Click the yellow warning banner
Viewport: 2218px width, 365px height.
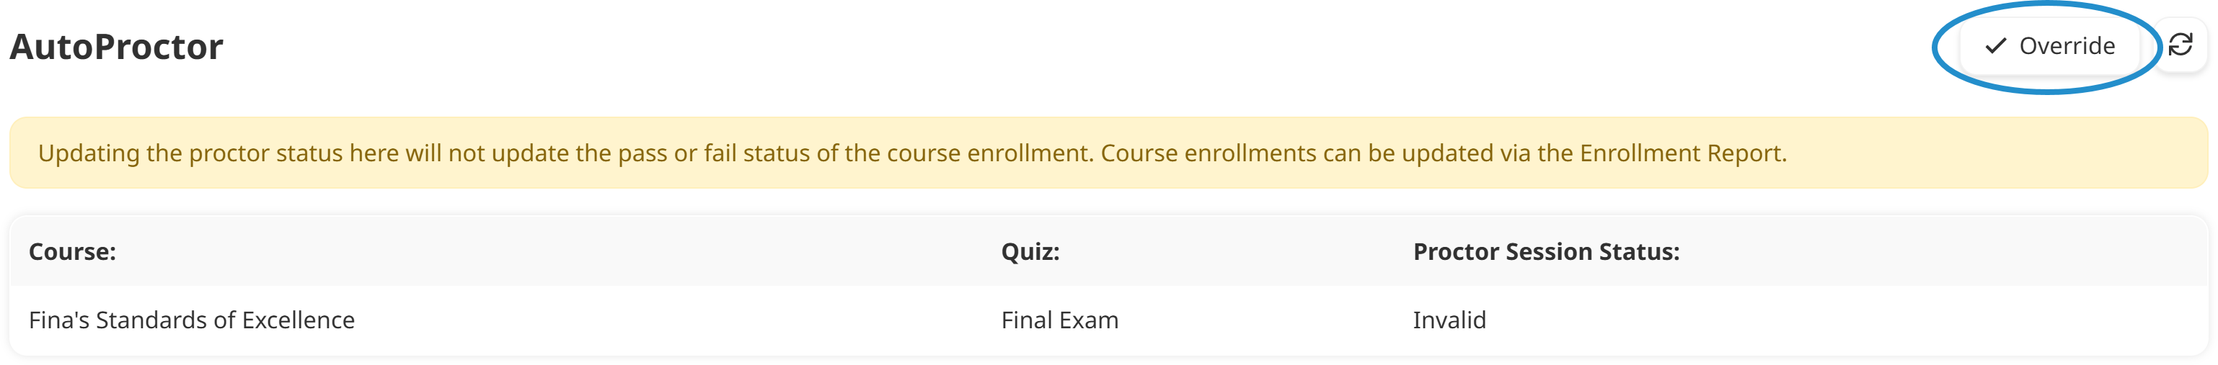[1108, 153]
